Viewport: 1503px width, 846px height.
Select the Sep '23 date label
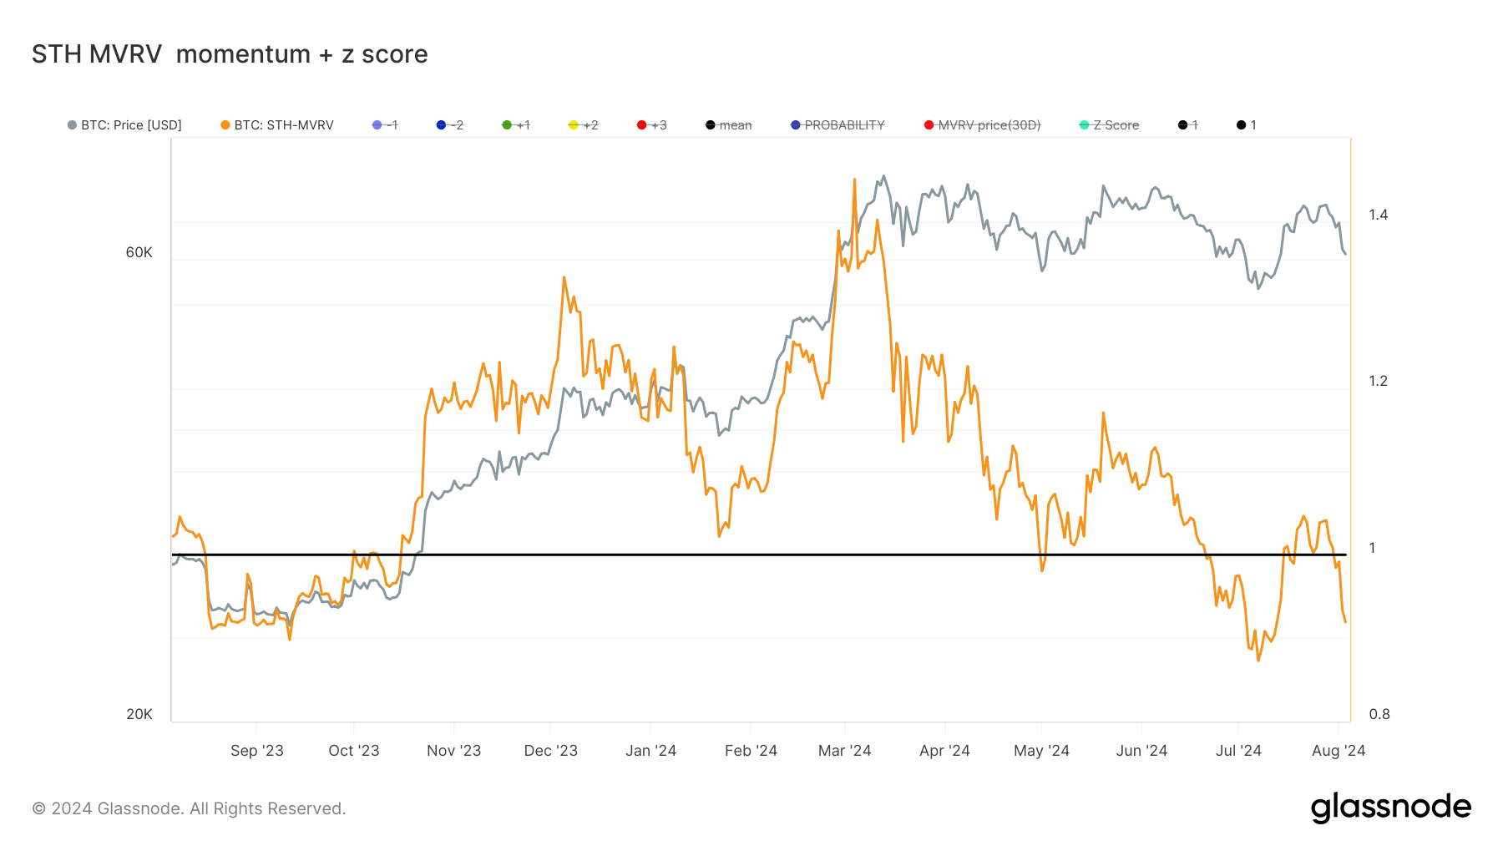click(257, 751)
